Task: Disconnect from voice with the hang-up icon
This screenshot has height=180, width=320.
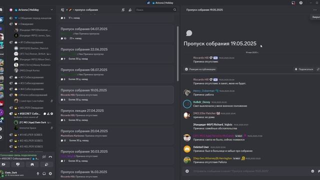Action: (50, 156)
